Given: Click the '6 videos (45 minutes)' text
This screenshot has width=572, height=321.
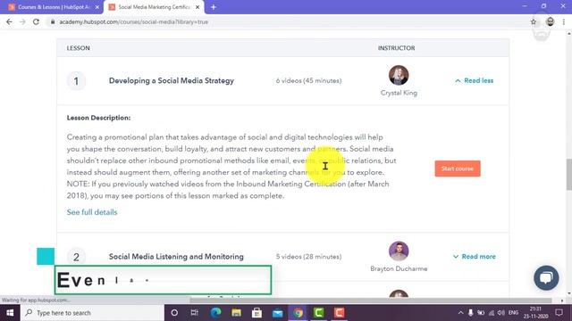Looking at the screenshot, I should click(308, 80).
